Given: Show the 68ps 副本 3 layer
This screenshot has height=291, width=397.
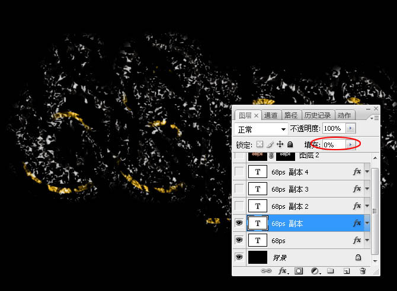Looking at the screenshot, I should (x=239, y=189).
